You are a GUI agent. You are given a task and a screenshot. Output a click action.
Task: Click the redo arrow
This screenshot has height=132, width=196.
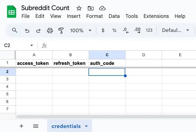pos(38,30)
